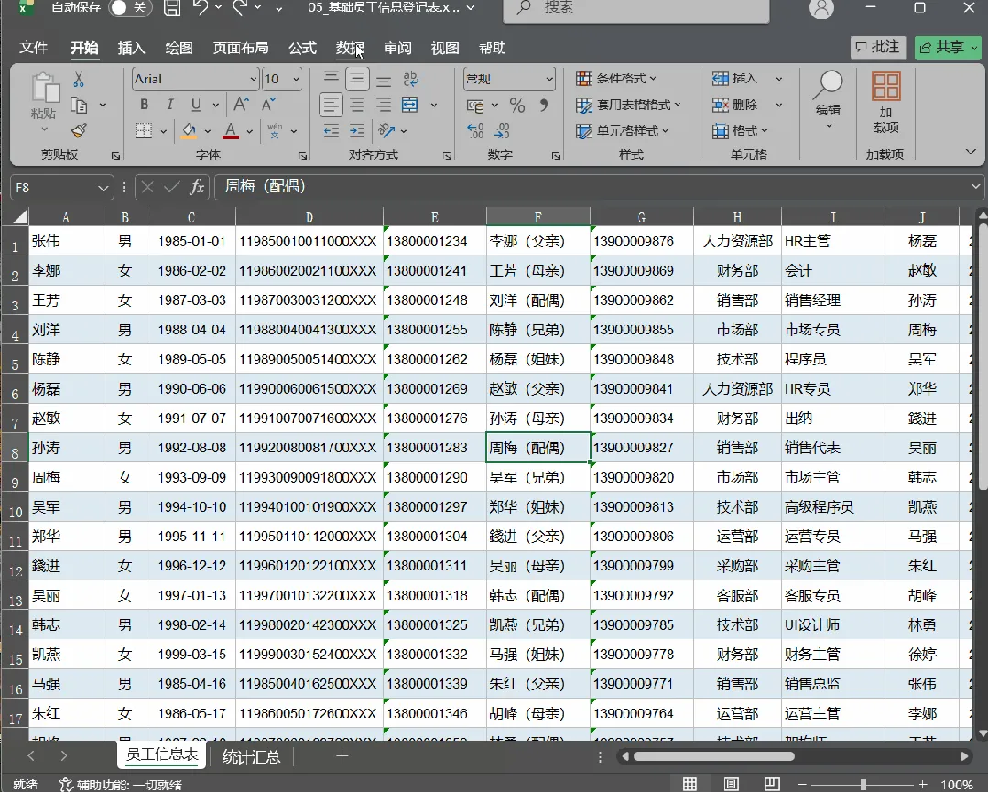Open the 编辑 search magnifier menu
This screenshot has width=988, height=792.
[828, 100]
